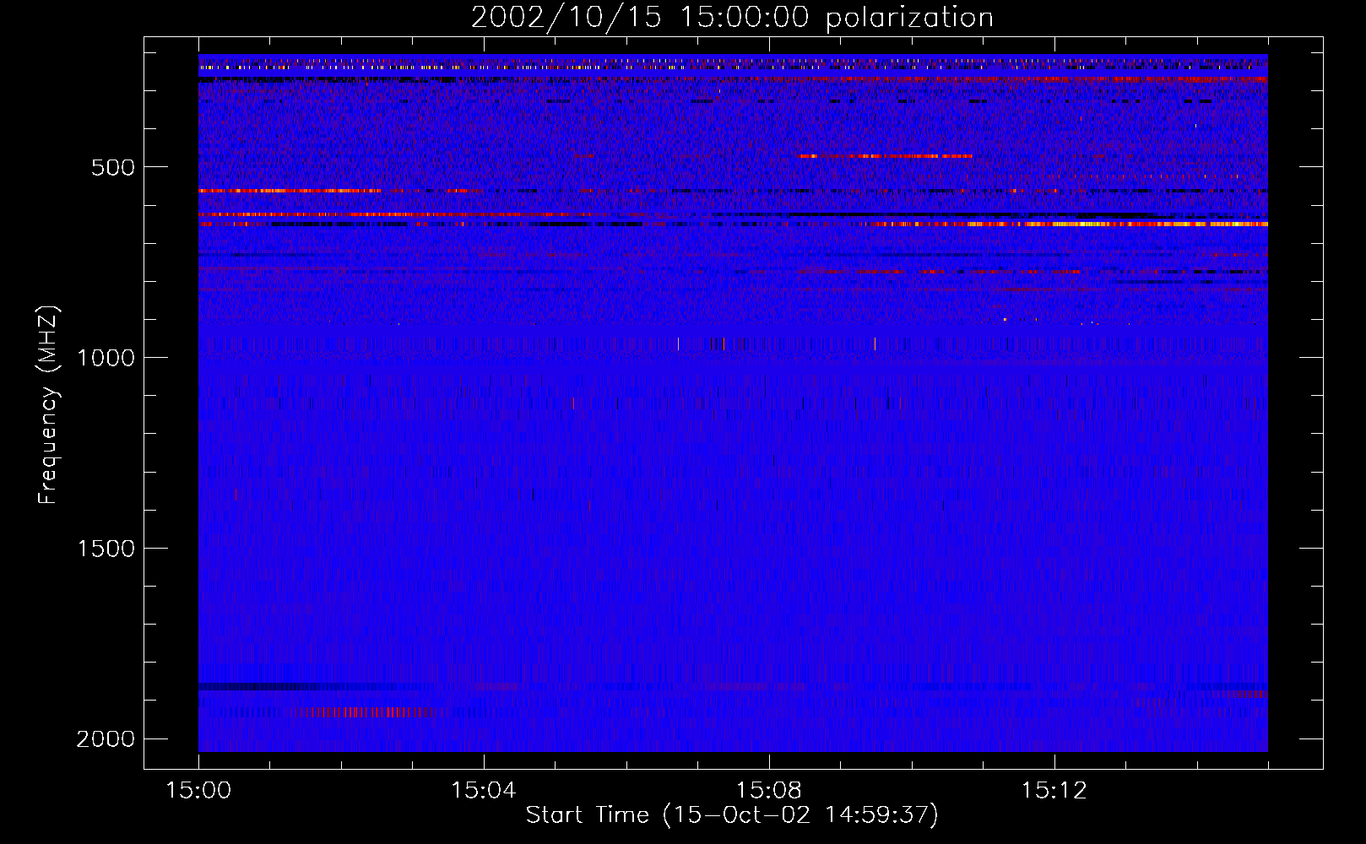
Task: Click the 15:00 time axis label
Action: click(198, 791)
